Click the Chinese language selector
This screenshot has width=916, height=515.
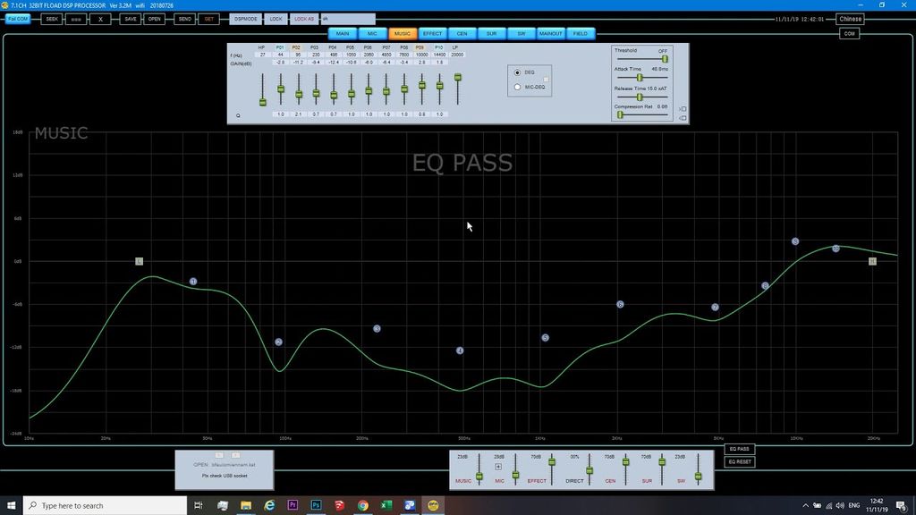[x=850, y=19]
